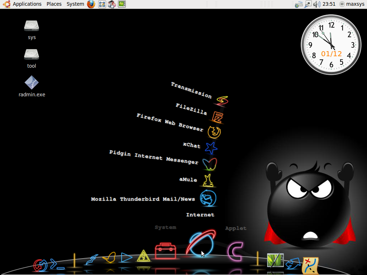Open the software packages launcher in top panel
This screenshot has width=367, height=275.
click(x=112, y=4)
